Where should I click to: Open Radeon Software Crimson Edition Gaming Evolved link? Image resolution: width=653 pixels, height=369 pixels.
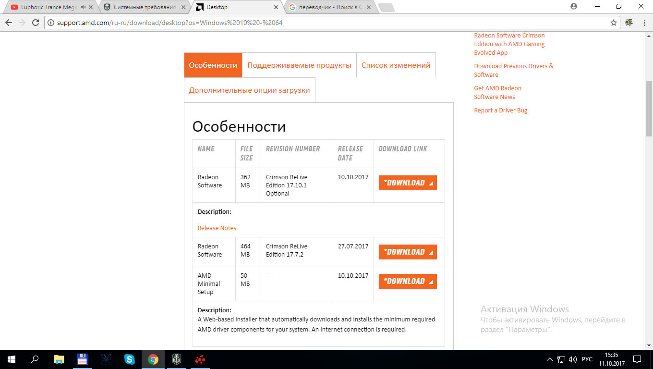tap(509, 44)
